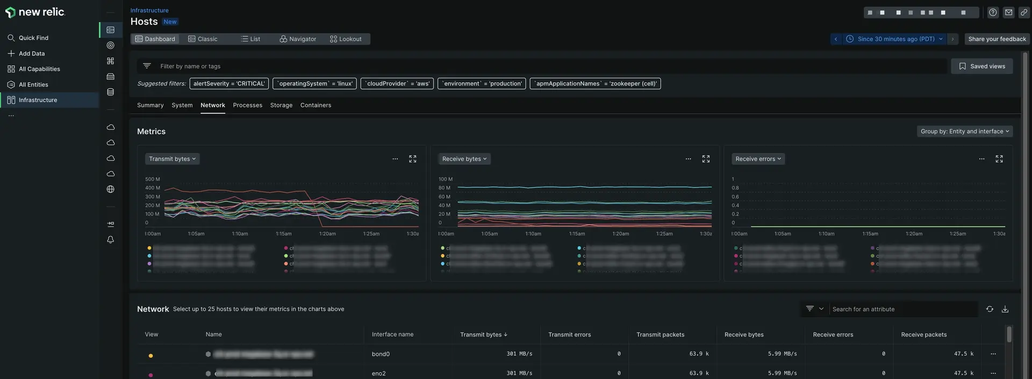Toggle the yellow view dot for bond0 row
The height and width of the screenshot is (379, 1032).
[x=150, y=355]
